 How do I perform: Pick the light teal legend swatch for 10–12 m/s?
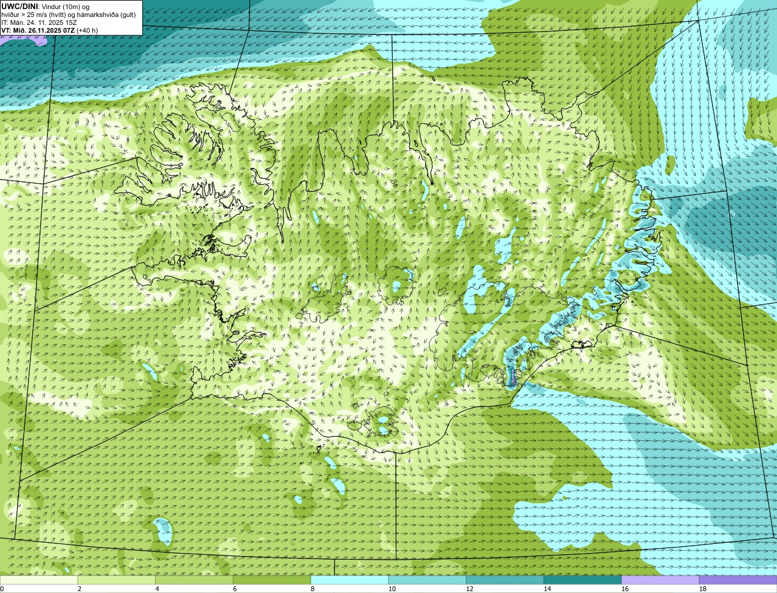(x=427, y=580)
